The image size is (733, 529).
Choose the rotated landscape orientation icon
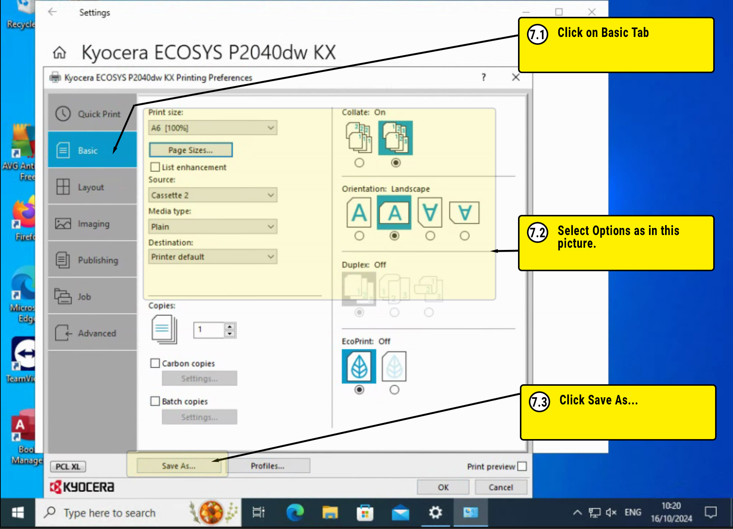464,213
